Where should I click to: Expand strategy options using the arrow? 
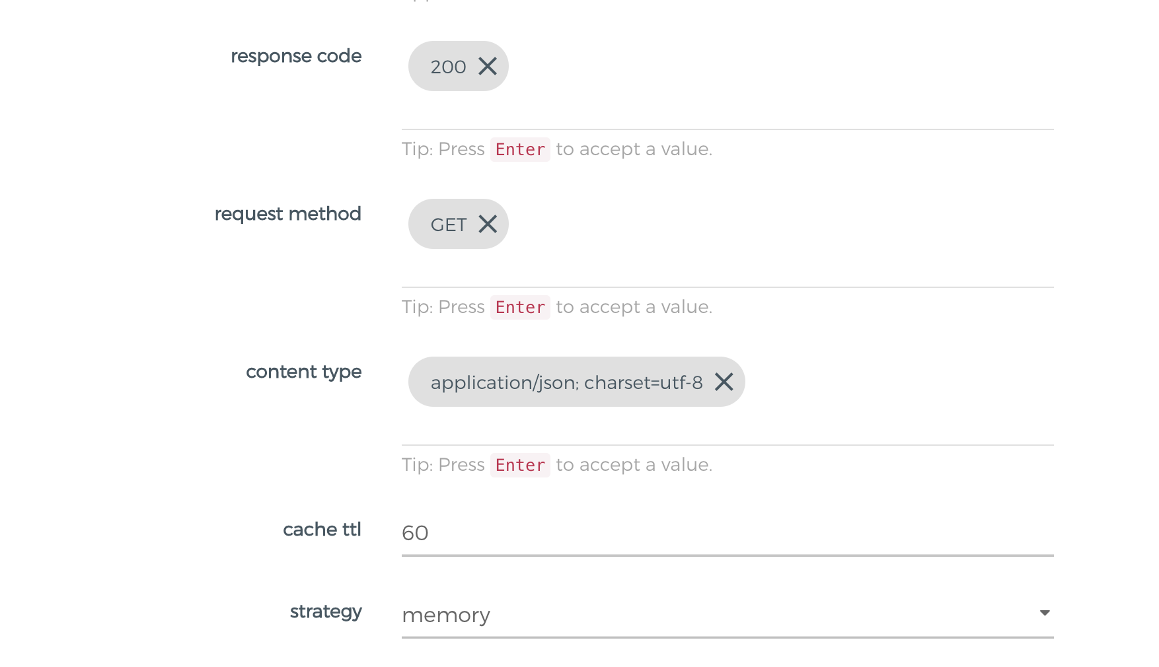[1045, 613]
